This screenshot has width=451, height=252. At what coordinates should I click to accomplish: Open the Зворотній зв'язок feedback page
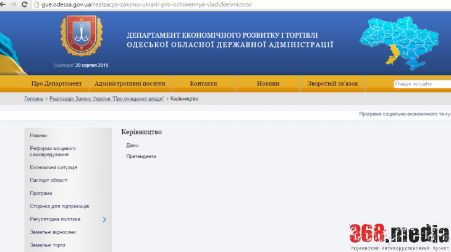(x=332, y=84)
